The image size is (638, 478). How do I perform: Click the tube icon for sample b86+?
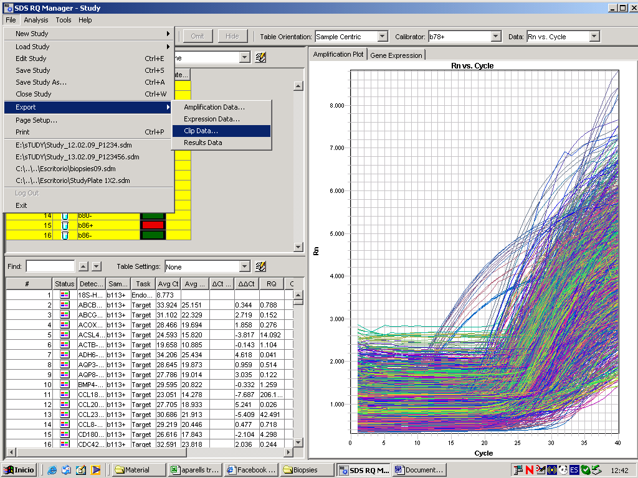(x=65, y=225)
